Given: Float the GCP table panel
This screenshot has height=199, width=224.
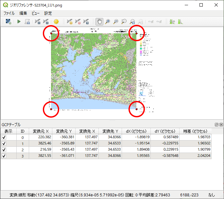Looking at the screenshot, I should [x=216, y=124].
